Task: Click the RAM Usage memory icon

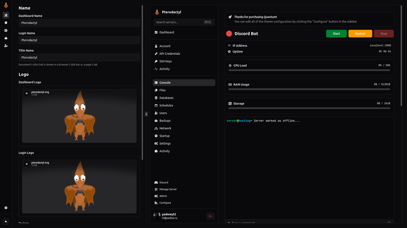Action: click(x=230, y=84)
